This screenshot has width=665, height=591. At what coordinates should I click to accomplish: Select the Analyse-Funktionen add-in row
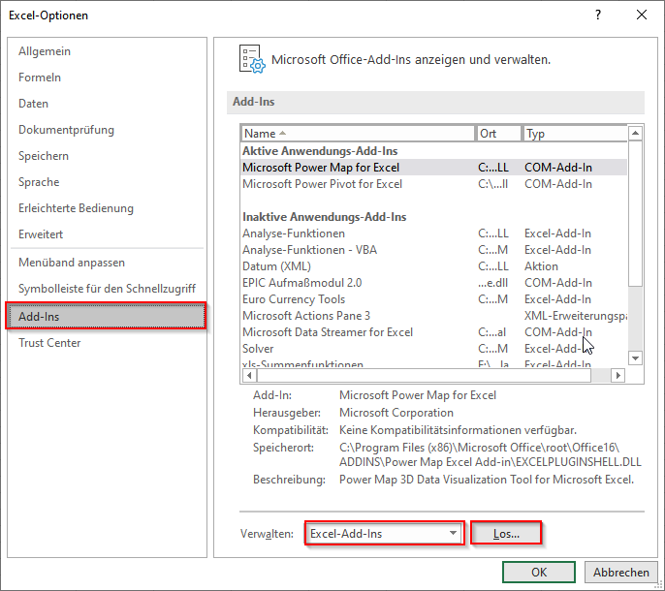coord(434,233)
